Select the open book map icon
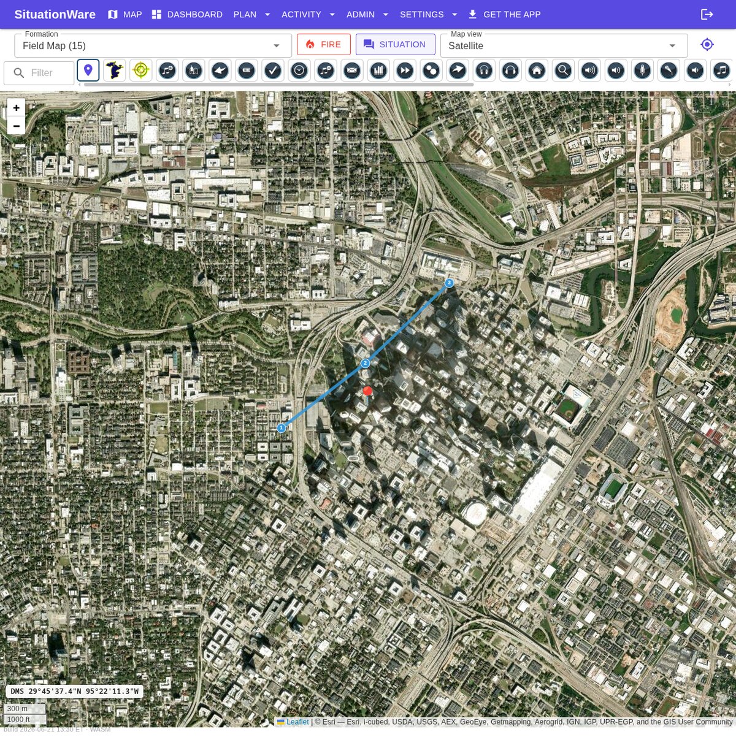736x737 pixels. pyautogui.click(x=194, y=71)
